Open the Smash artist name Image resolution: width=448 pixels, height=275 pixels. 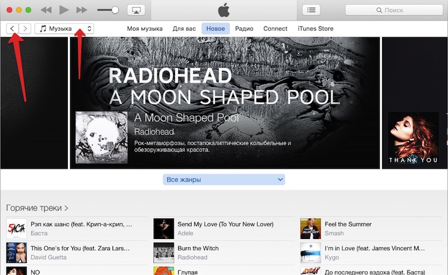[x=334, y=233]
